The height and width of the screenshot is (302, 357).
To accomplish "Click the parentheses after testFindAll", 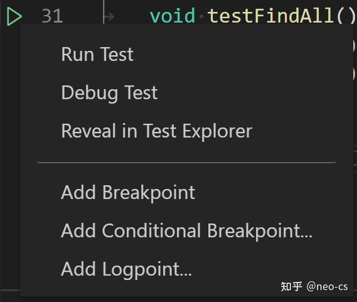I will point(345,16).
